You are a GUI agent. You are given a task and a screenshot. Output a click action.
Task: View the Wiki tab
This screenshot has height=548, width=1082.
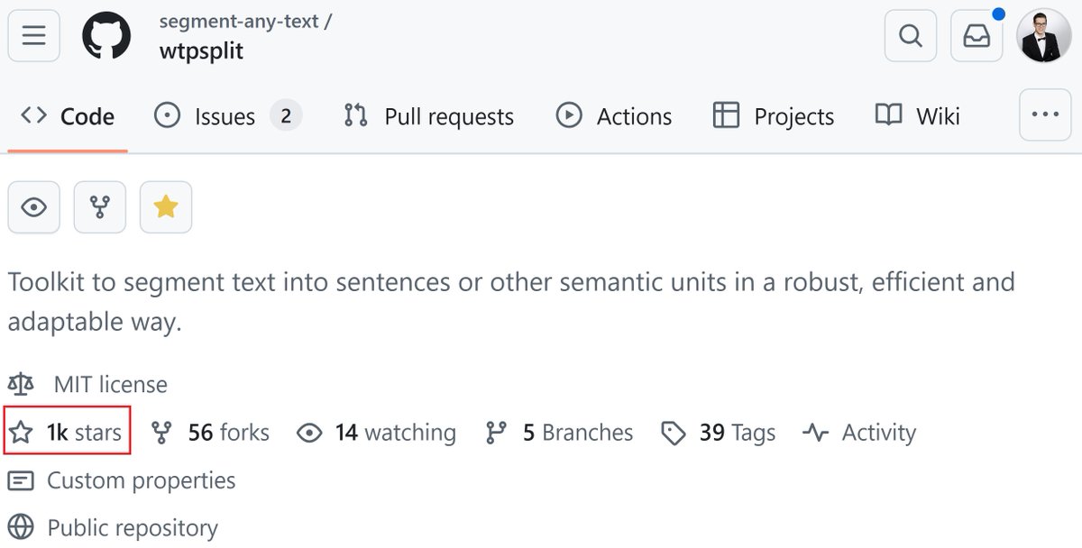(918, 116)
